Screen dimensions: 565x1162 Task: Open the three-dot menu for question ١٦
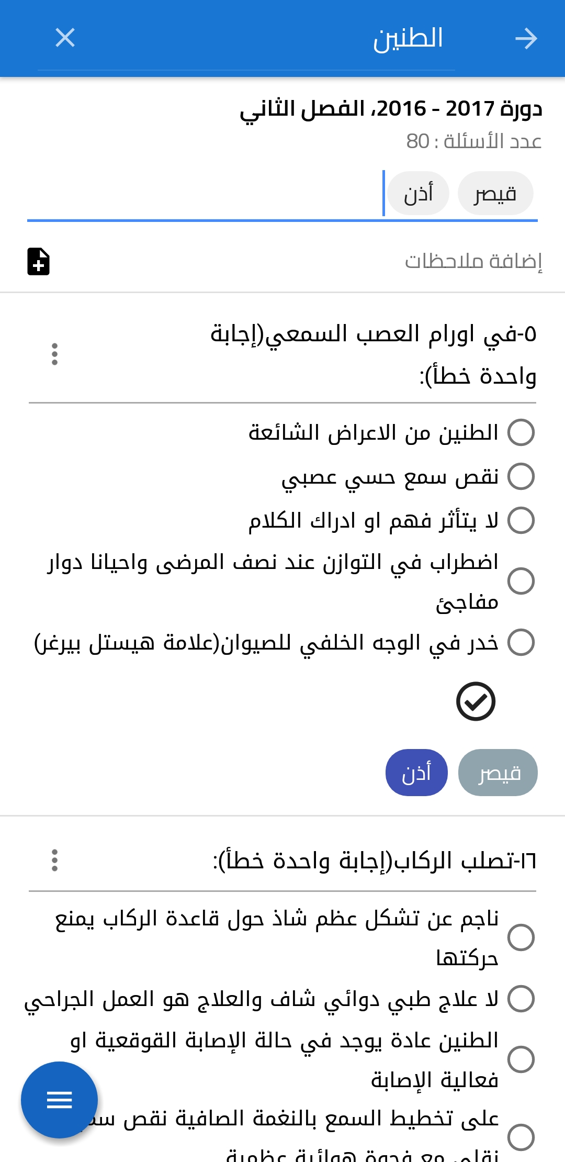point(54,860)
